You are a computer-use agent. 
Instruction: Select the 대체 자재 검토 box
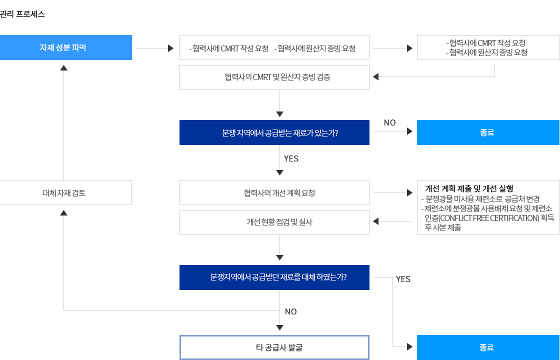pyautogui.click(x=65, y=192)
